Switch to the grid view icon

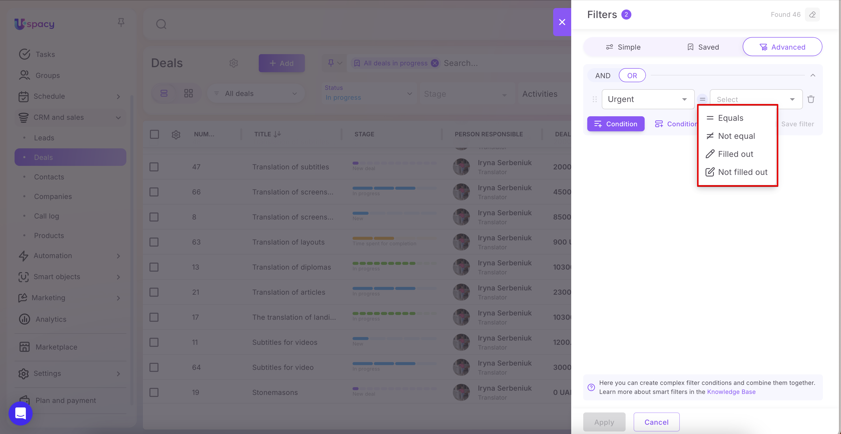coord(188,94)
